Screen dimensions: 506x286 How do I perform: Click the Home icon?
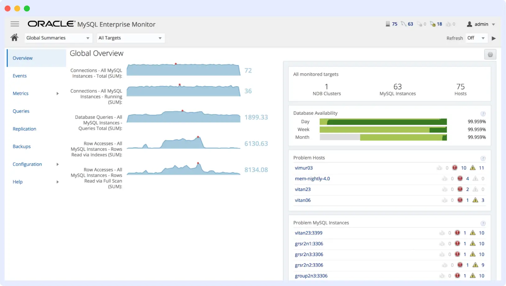14,37
